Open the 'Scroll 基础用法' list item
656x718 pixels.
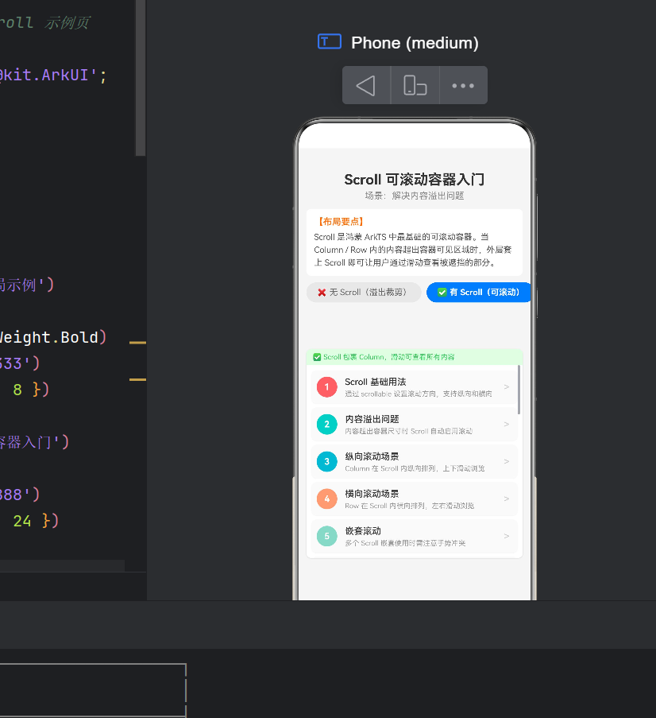click(x=415, y=387)
